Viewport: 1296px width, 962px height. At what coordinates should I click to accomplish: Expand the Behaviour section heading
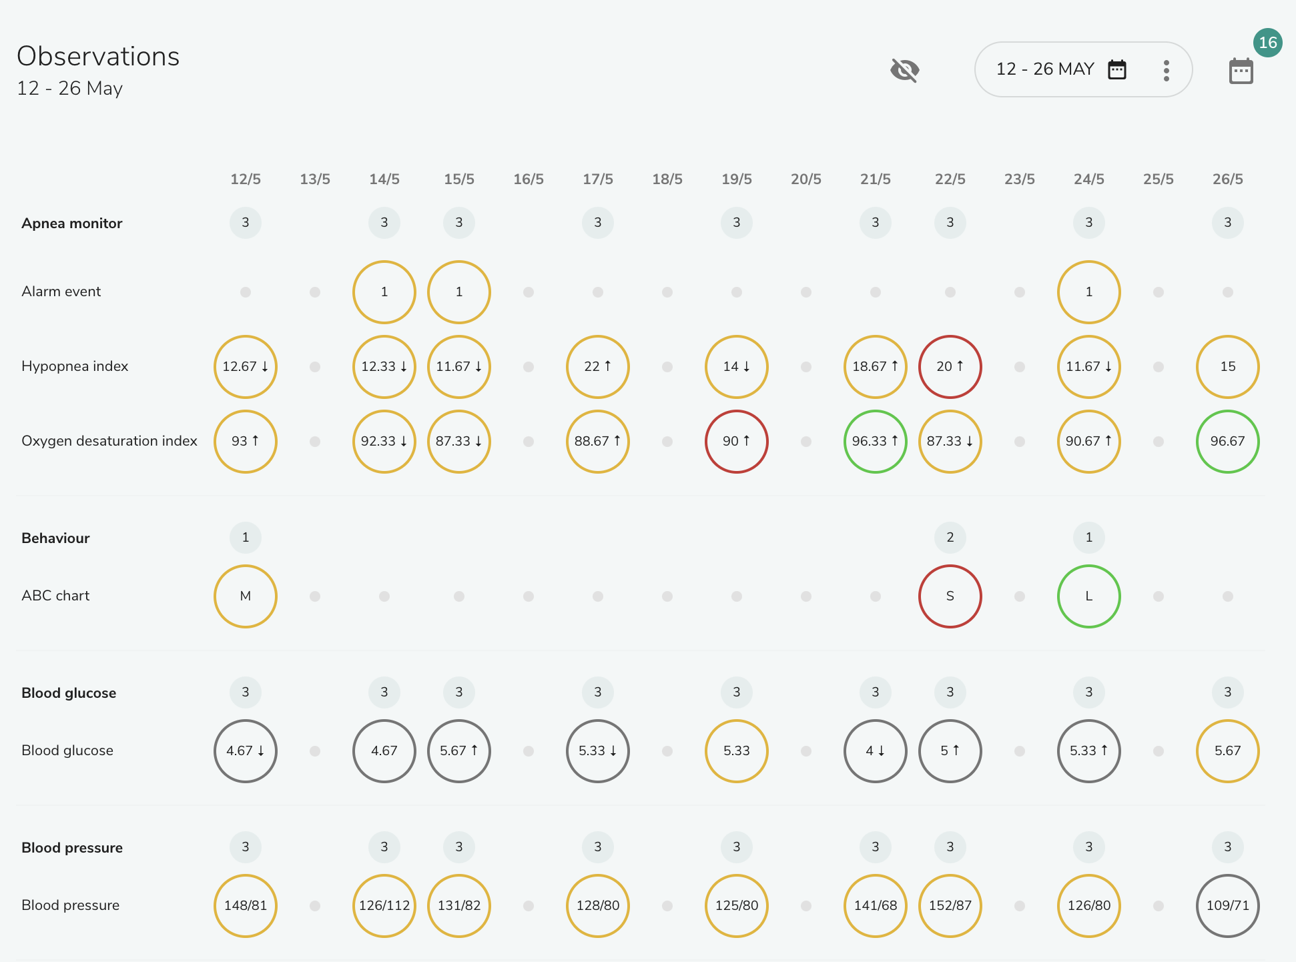55,538
